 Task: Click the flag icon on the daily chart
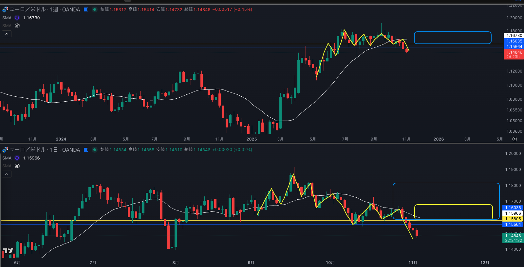point(86,150)
